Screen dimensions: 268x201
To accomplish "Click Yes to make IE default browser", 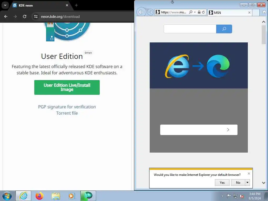I will click(x=222, y=182).
